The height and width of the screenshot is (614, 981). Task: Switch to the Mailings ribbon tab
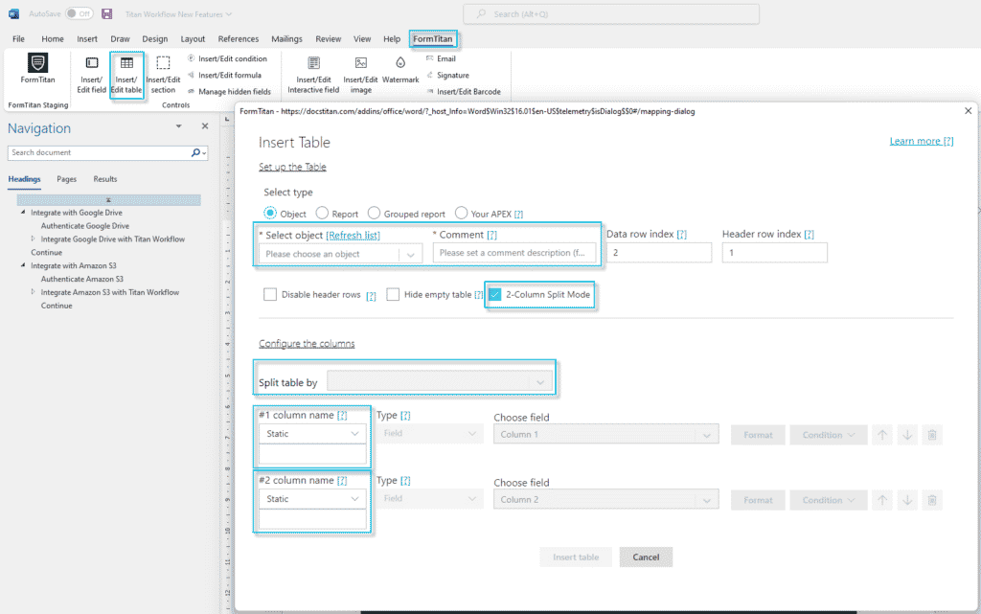pos(286,39)
